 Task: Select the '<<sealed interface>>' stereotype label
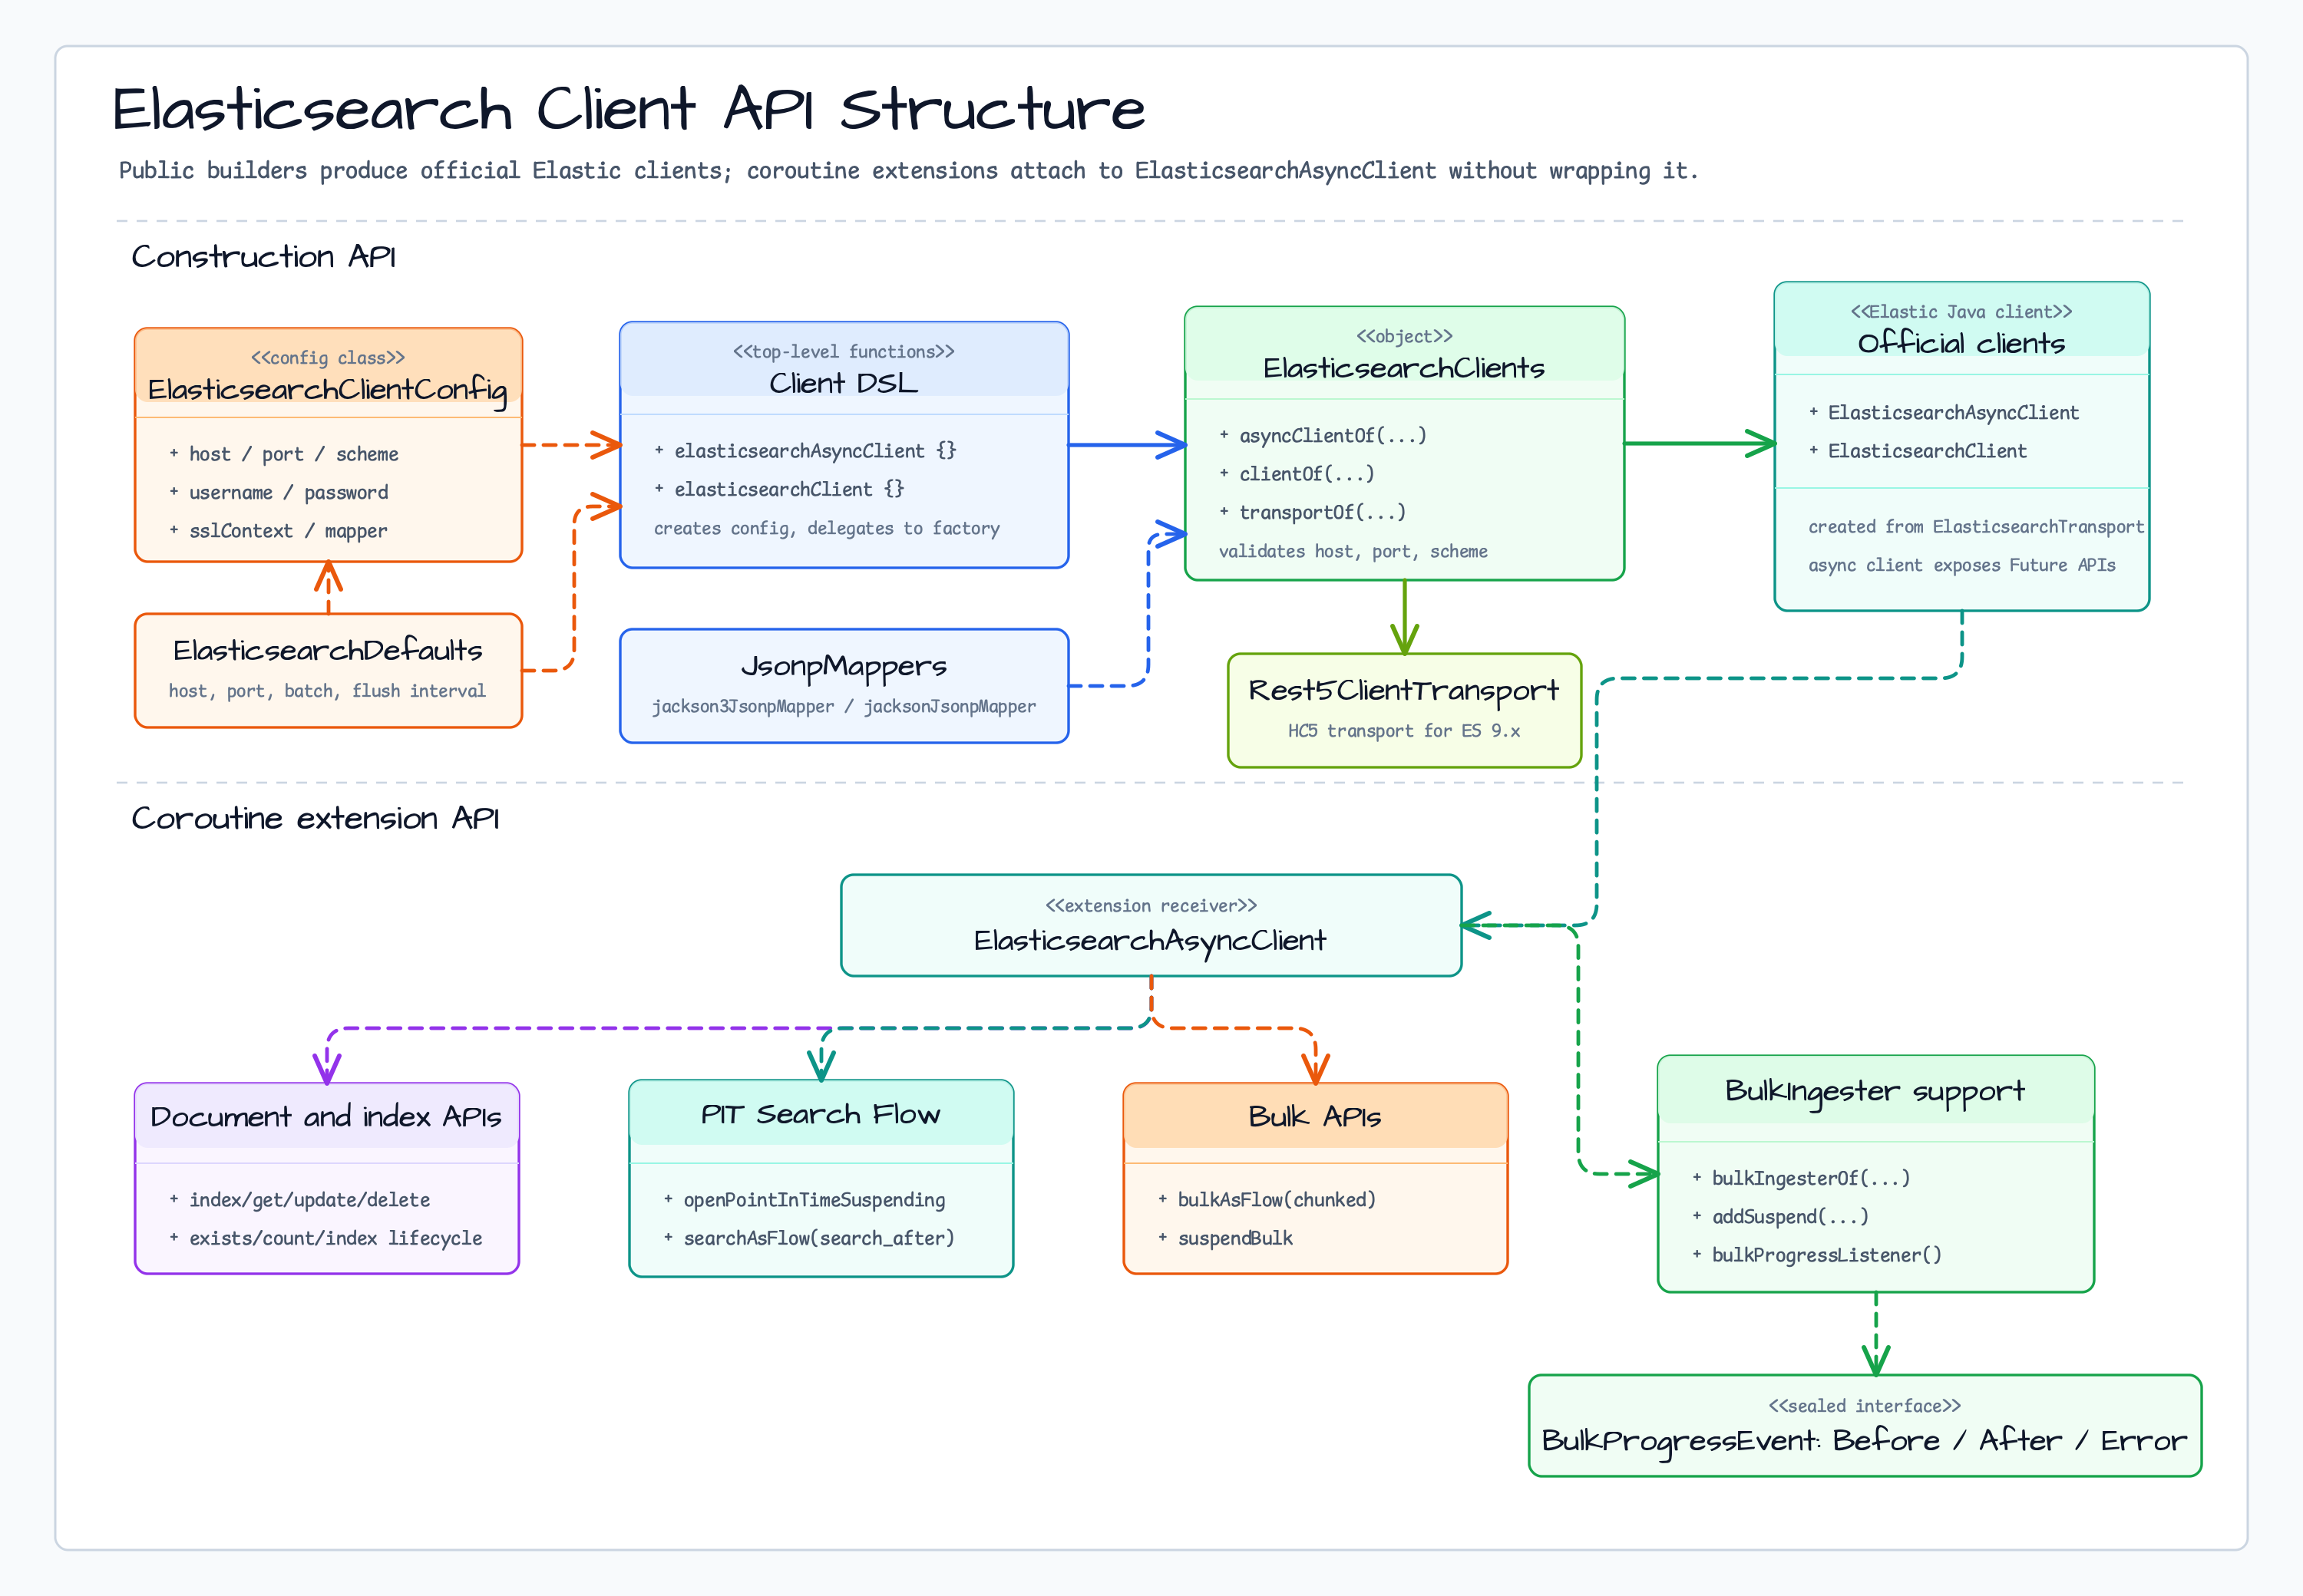[x=1865, y=1405]
